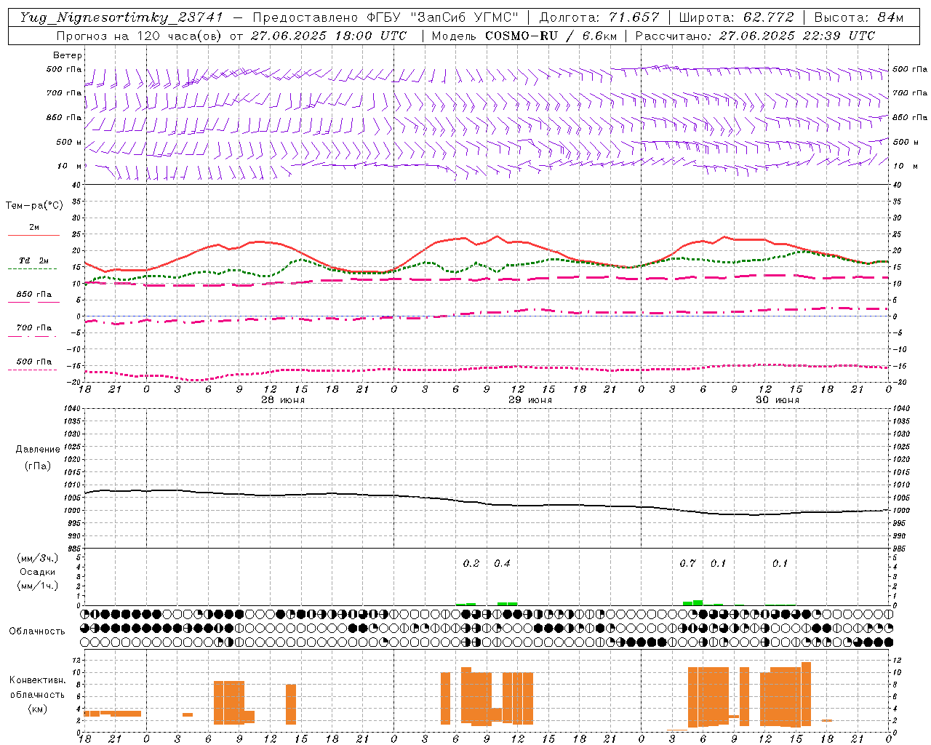Click the Конвективн. label

[37, 680]
